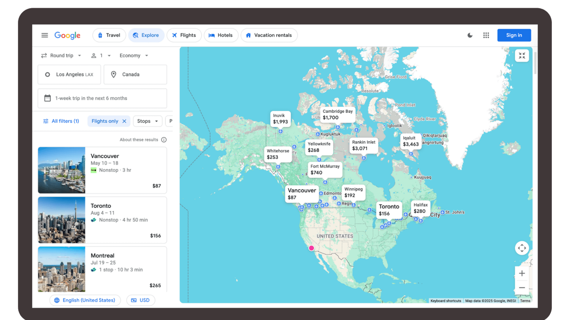Click Whitehorse $253 map label

pyautogui.click(x=278, y=154)
